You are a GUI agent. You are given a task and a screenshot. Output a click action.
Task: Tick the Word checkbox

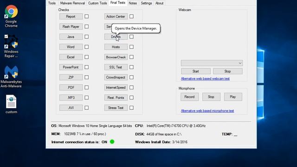coord(87,47)
